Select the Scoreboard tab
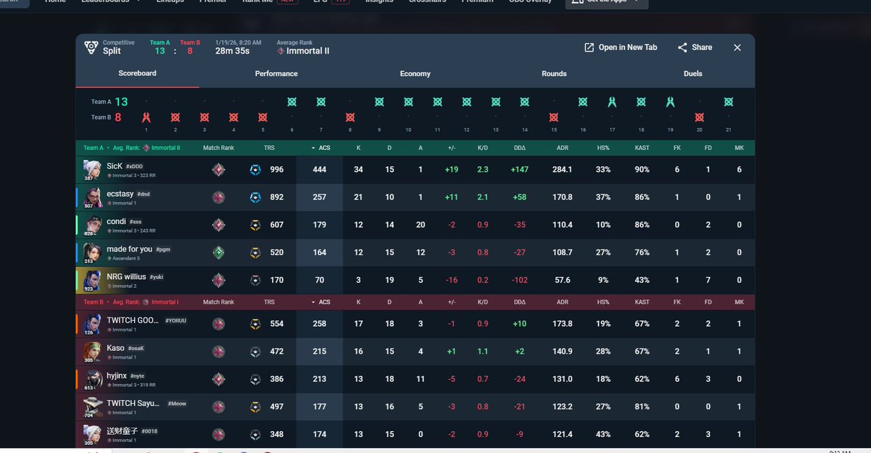Screen dimensions: 871x453 [137, 73]
